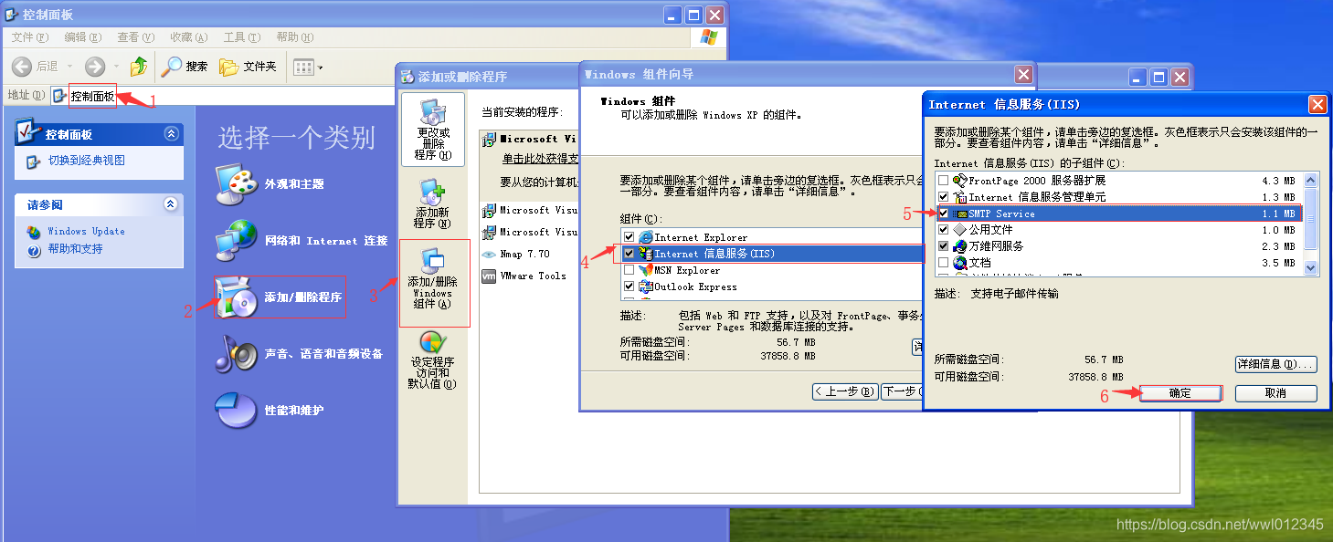Click the 文档 subcomponent icon
Viewport: 1333px width, 542px height.
tap(960, 263)
